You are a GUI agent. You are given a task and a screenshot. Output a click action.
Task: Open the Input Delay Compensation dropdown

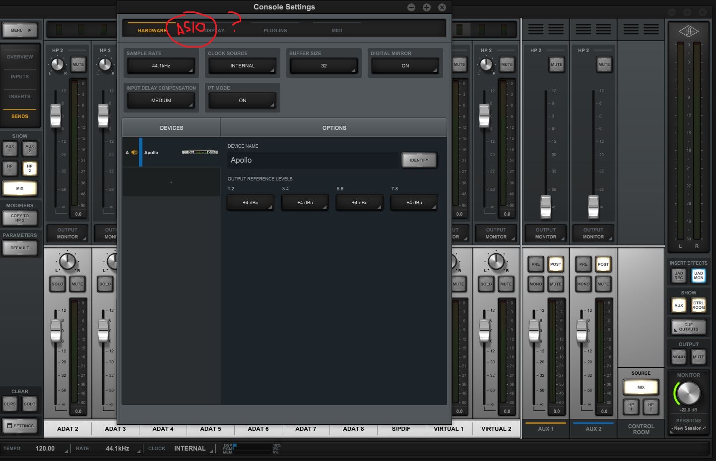(161, 100)
